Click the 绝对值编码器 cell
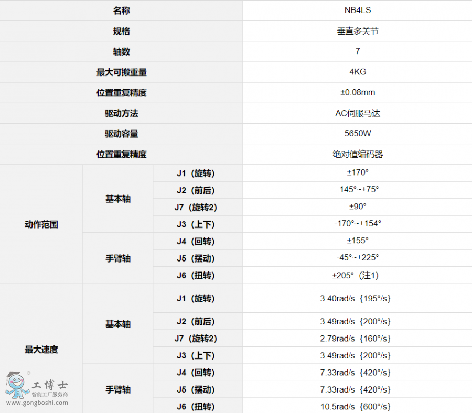The width and height of the screenshot is (472, 413). (x=357, y=154)
